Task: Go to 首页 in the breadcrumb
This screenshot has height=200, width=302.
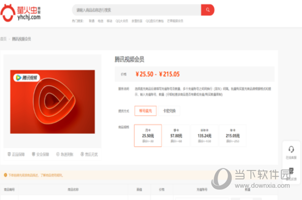Action: coord(4,39)
